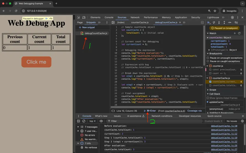
Task: Collapse countCache object in Watch
Action: pos(208,38)
